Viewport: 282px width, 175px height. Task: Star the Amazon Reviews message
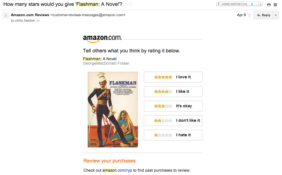(250, 15)
